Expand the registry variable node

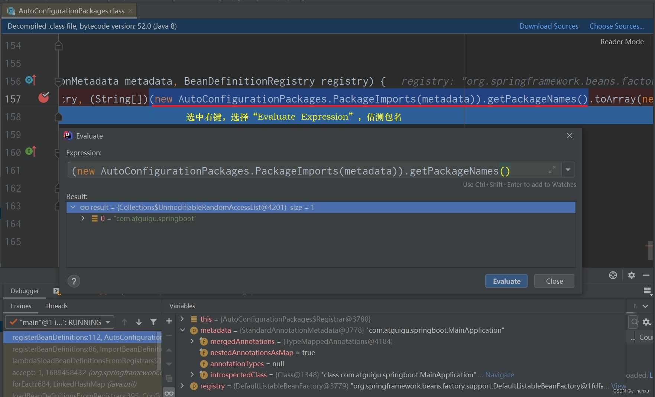pyautogui.click(x=182, y=386)
